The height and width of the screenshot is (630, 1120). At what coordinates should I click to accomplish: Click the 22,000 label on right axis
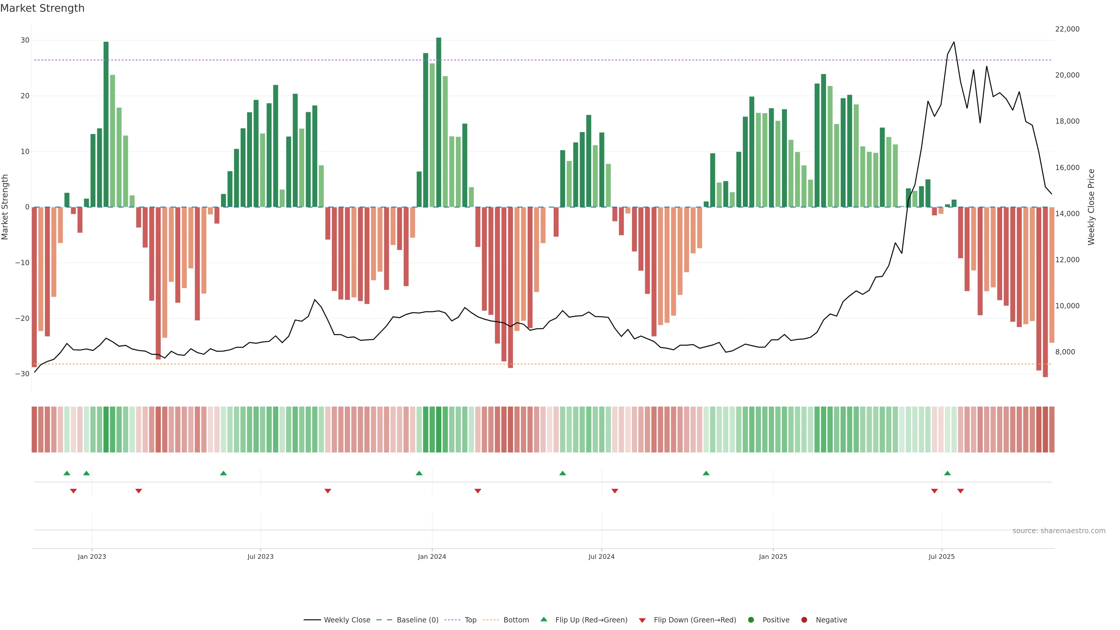1067,29
